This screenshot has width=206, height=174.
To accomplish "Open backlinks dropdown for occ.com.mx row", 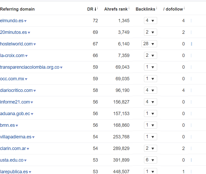I will tap(150, 78).
